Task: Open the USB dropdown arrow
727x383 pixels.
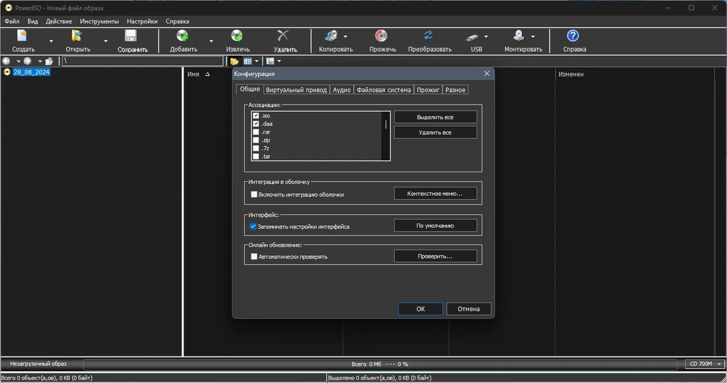Action: [x=486, y=36]
